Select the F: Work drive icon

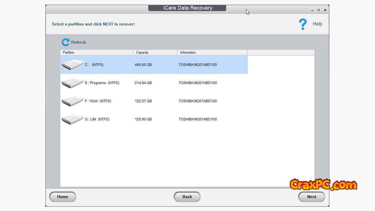73,101
